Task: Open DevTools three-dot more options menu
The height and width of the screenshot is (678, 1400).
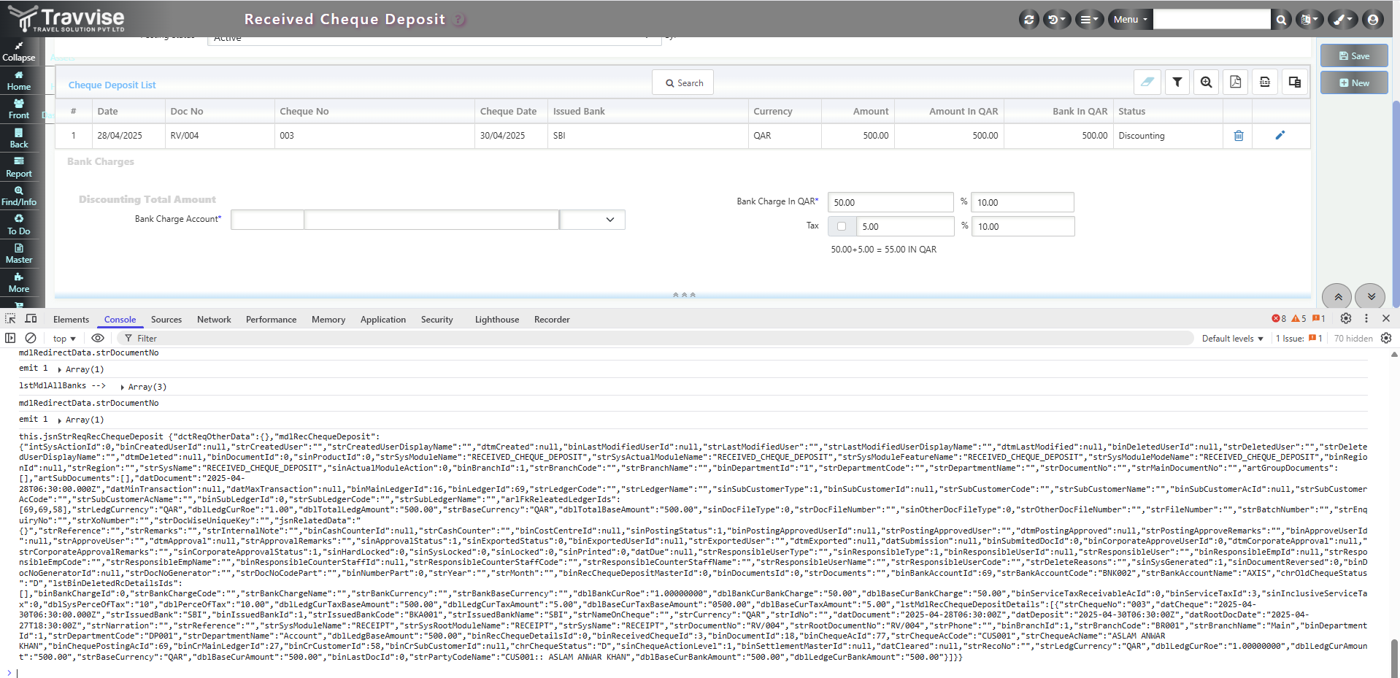Action: [x=1366, y=319]
